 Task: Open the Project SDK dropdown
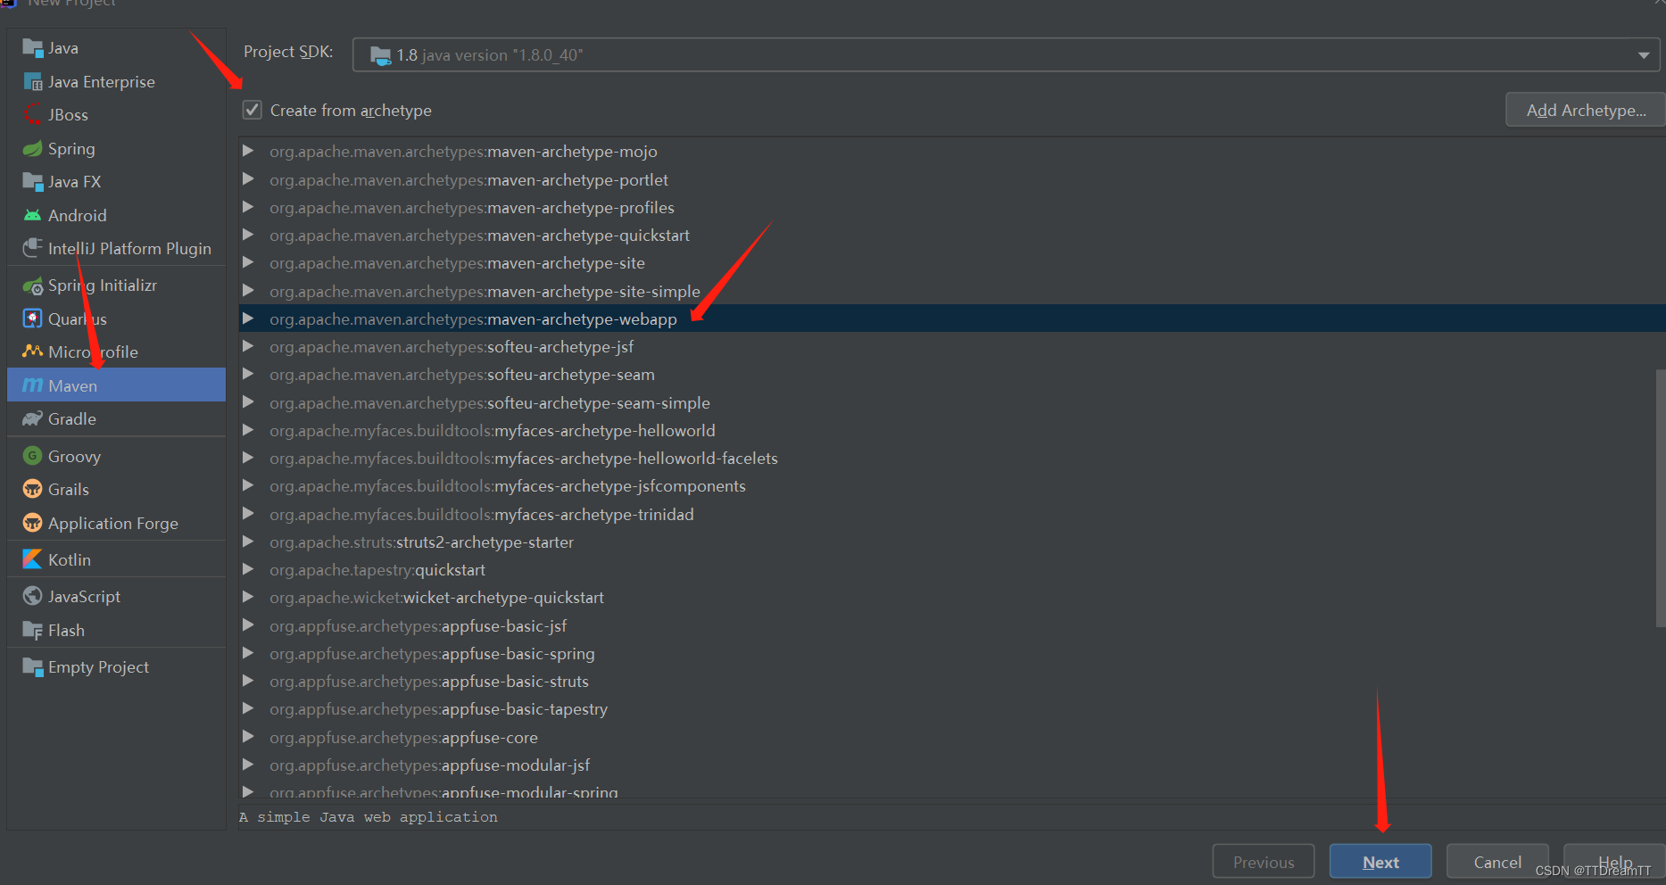coord(1643,55)
